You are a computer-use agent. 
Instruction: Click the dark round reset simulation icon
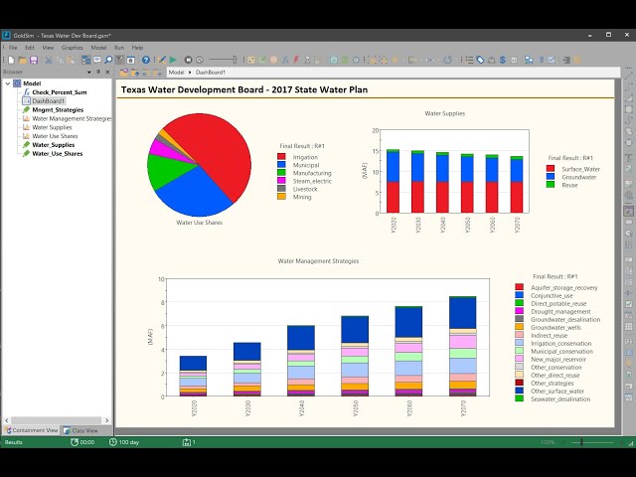[x=188, y=60]
